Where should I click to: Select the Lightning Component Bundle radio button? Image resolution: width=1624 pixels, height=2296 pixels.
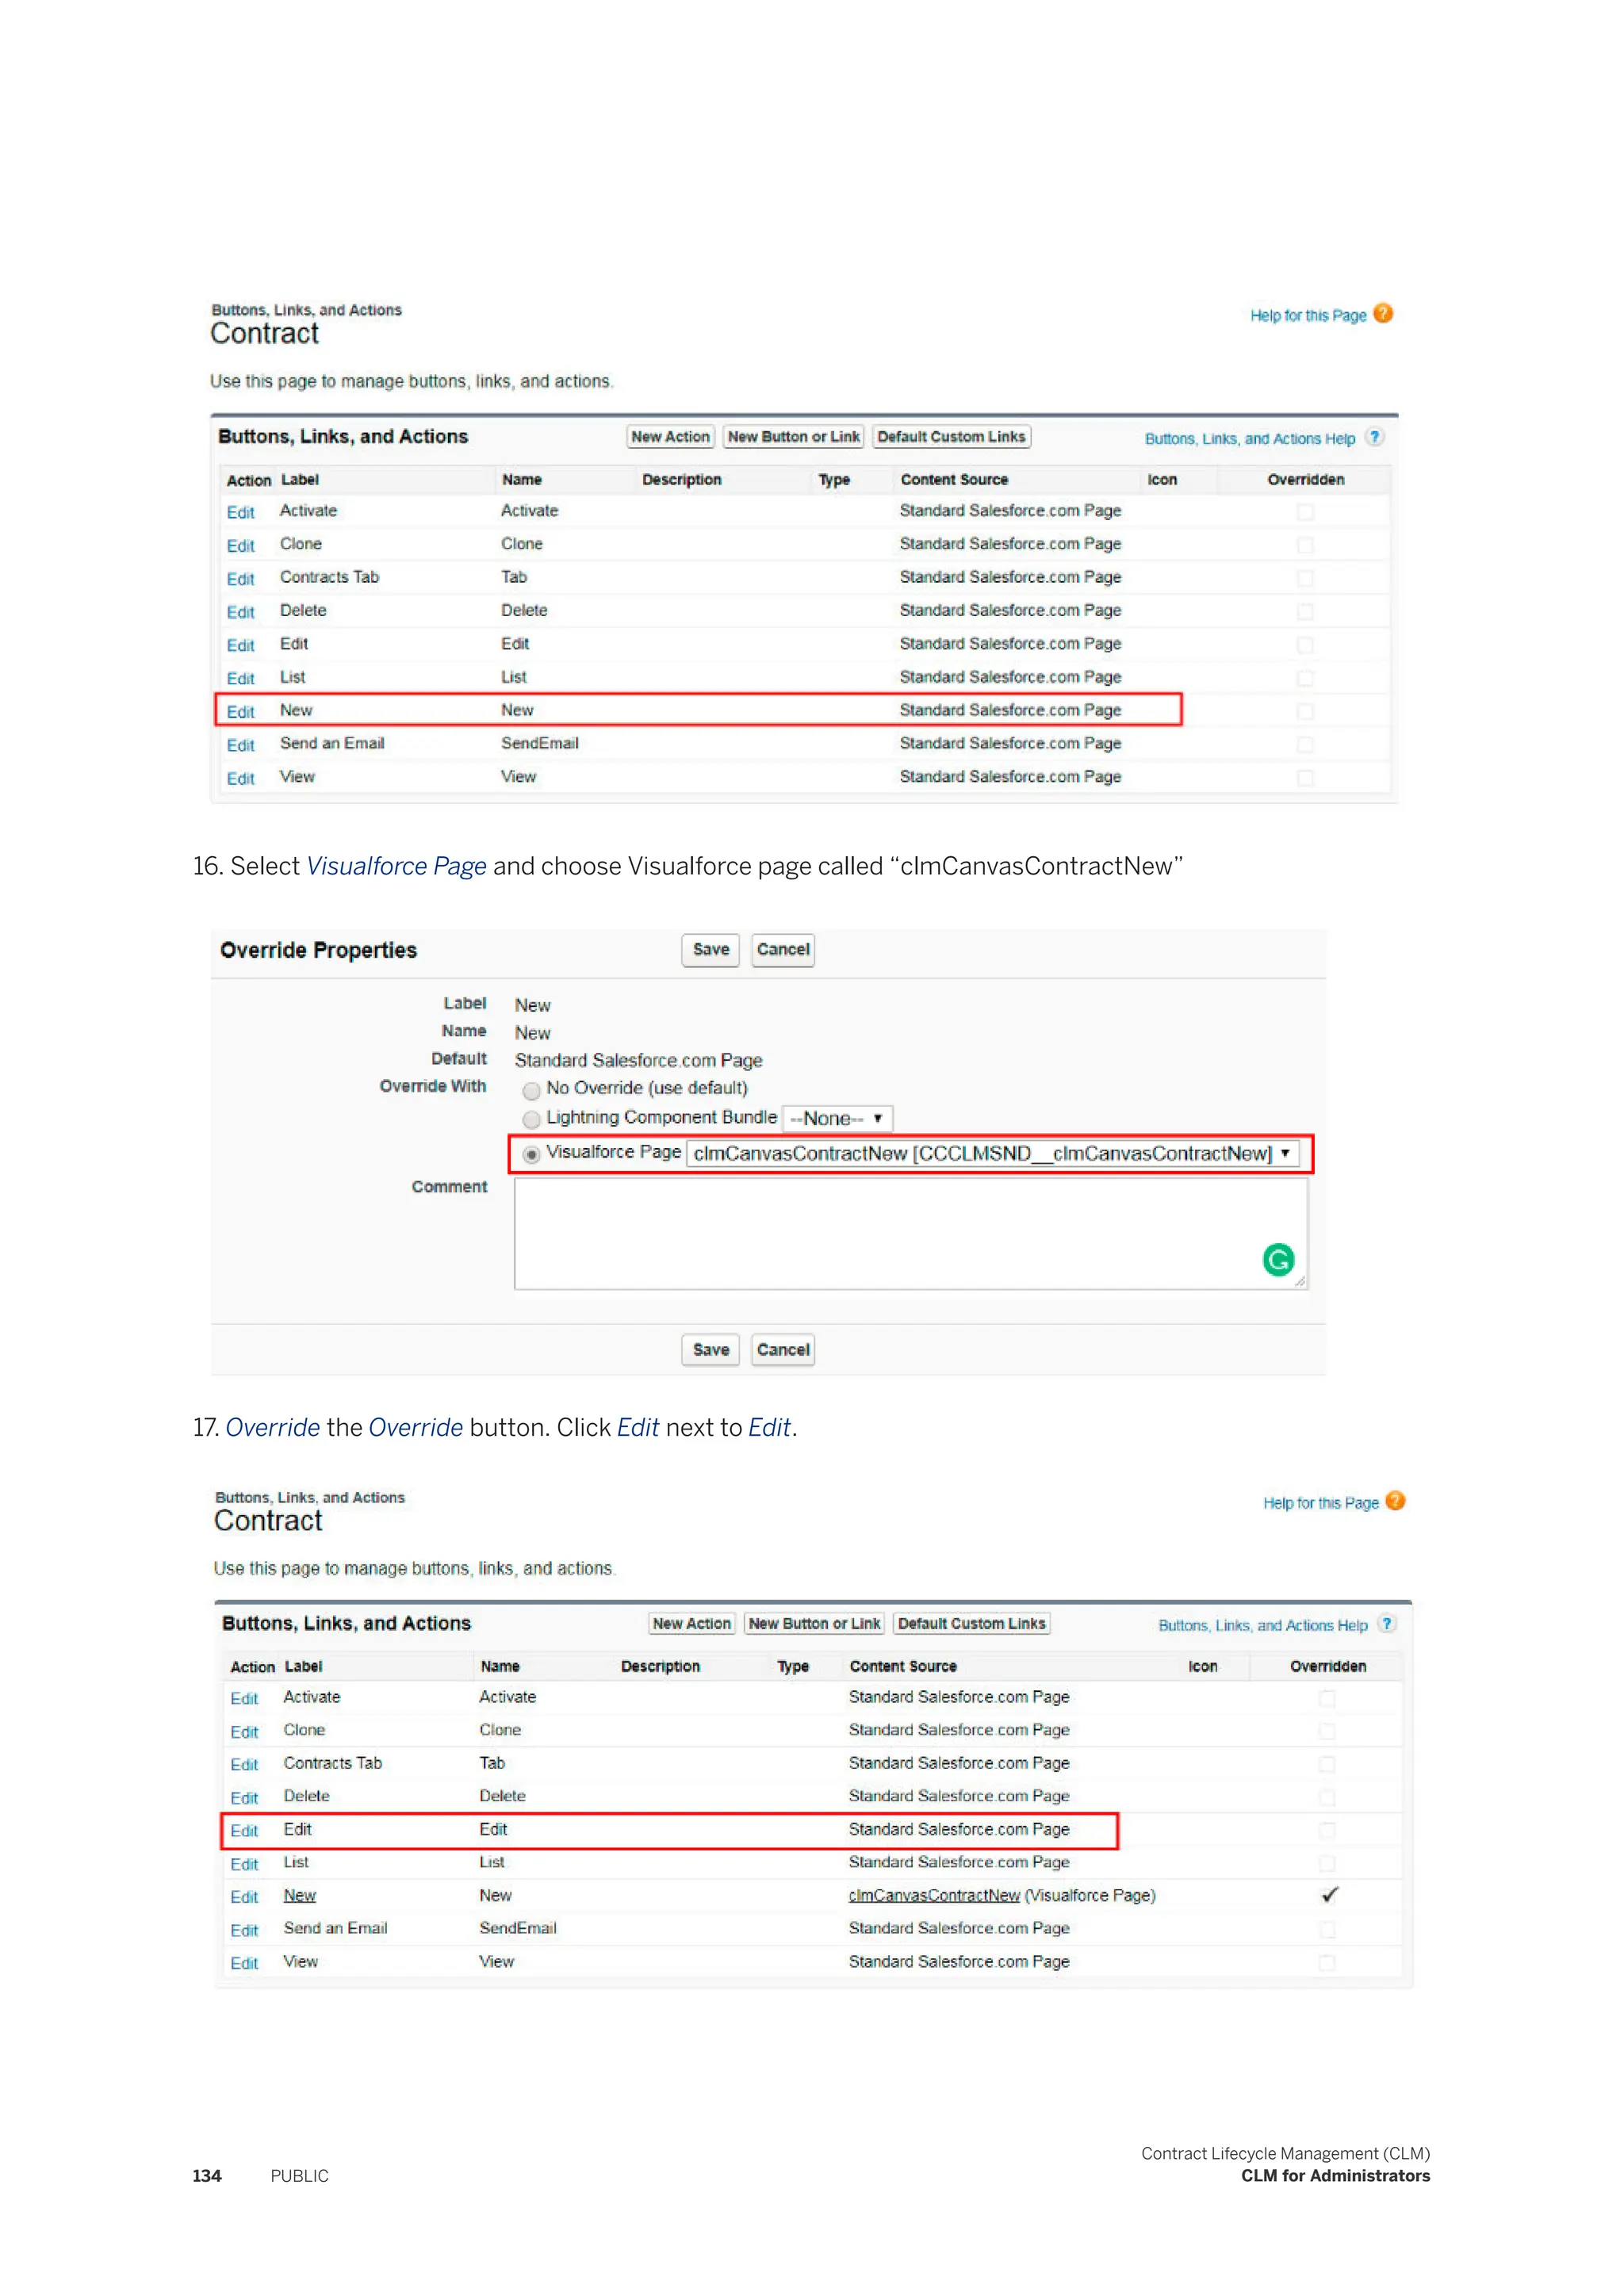tap(532, 1119)
